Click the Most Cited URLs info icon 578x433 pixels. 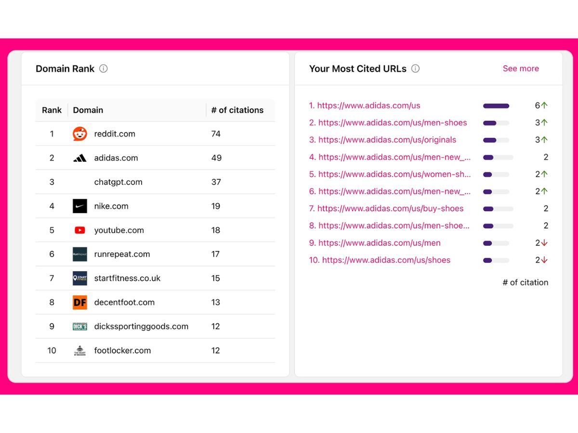[415, 68]
